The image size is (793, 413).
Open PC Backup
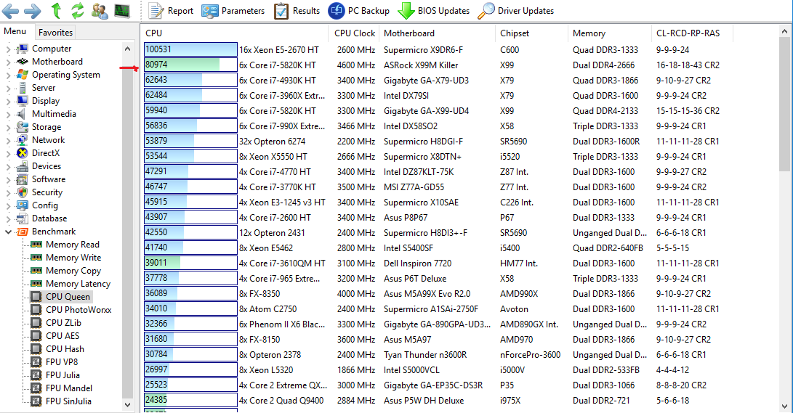tap(358, 11)
